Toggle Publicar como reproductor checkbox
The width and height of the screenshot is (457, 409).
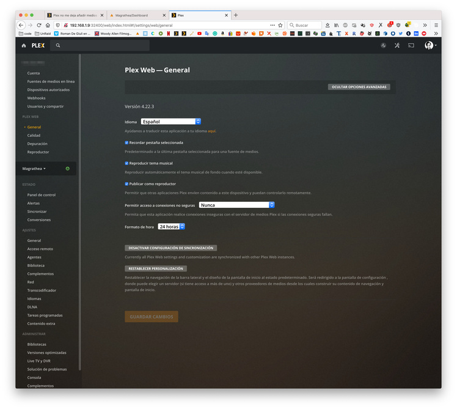tap(126, 184)
